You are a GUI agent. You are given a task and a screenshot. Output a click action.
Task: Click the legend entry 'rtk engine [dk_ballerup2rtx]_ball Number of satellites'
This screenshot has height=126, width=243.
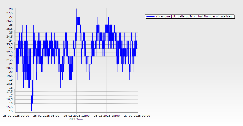(190, 16)
